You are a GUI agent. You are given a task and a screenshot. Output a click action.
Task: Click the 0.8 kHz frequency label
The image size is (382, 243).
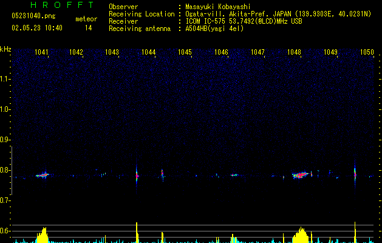click(x=5, y=170)
